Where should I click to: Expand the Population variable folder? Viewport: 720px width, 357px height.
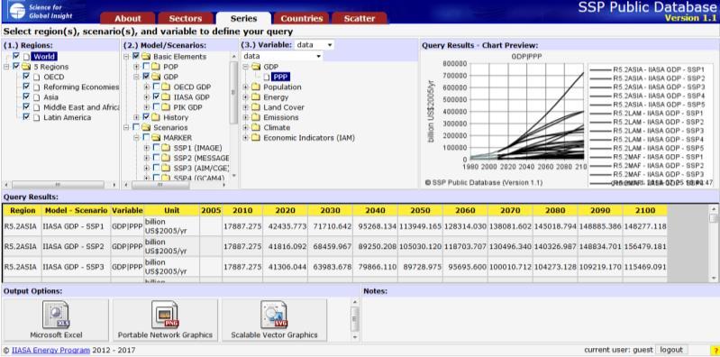click(246, 87)
